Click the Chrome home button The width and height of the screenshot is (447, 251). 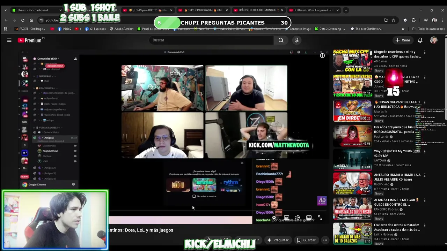click(31, 20)
